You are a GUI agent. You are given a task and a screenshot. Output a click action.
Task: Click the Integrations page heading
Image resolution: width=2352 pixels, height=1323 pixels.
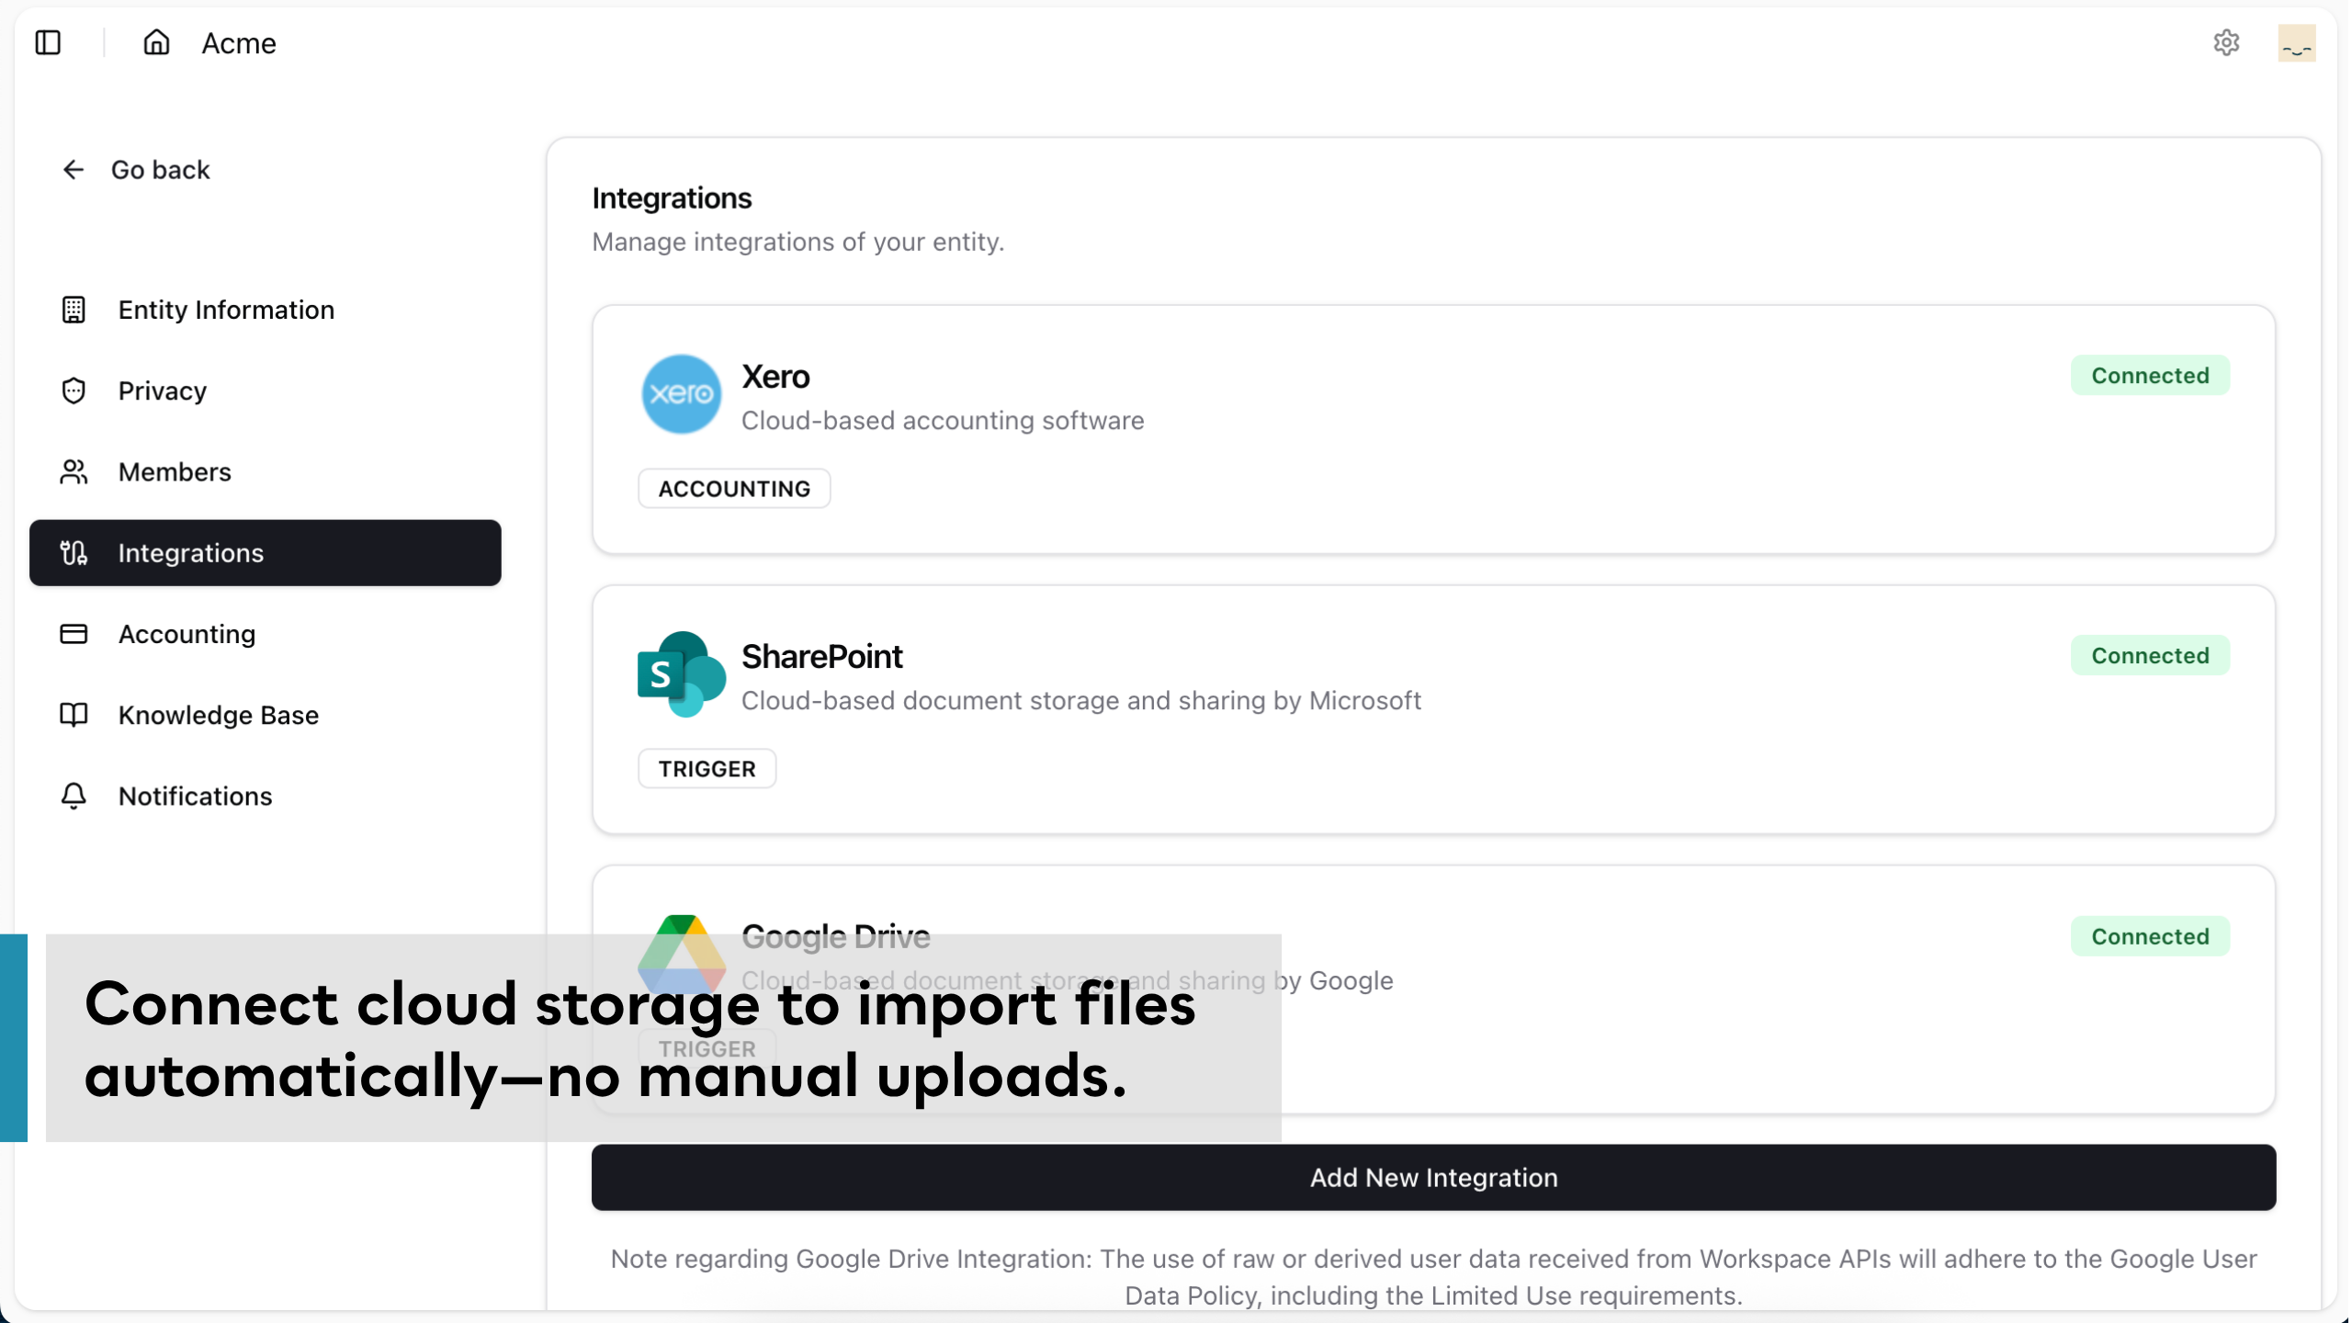point(672,198)
